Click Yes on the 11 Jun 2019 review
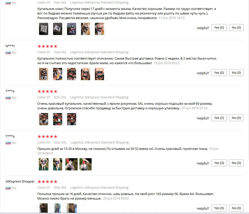This screenshot has height=214, width=249. 219,28
